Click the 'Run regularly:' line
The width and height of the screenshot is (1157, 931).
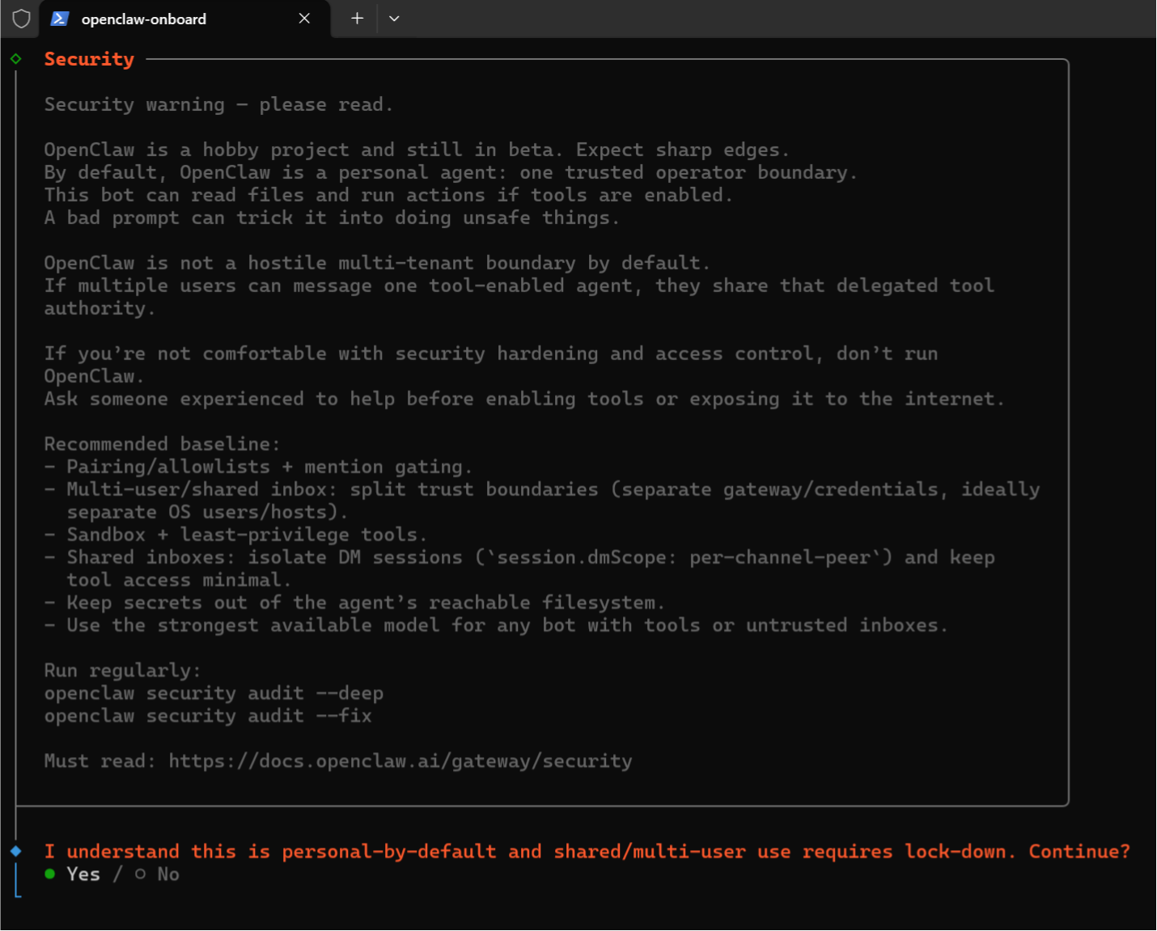tap(122, 671)
